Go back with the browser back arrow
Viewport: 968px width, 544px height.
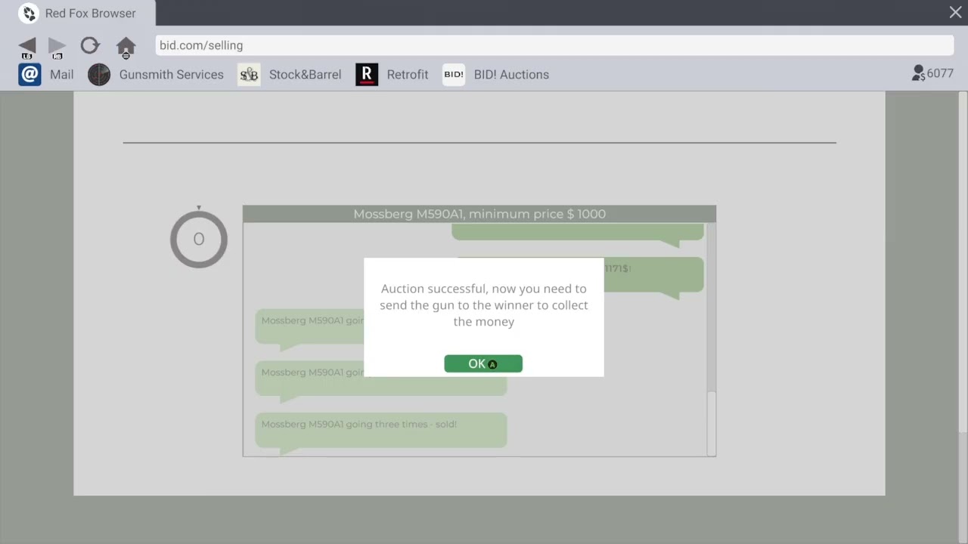point(27,47)
